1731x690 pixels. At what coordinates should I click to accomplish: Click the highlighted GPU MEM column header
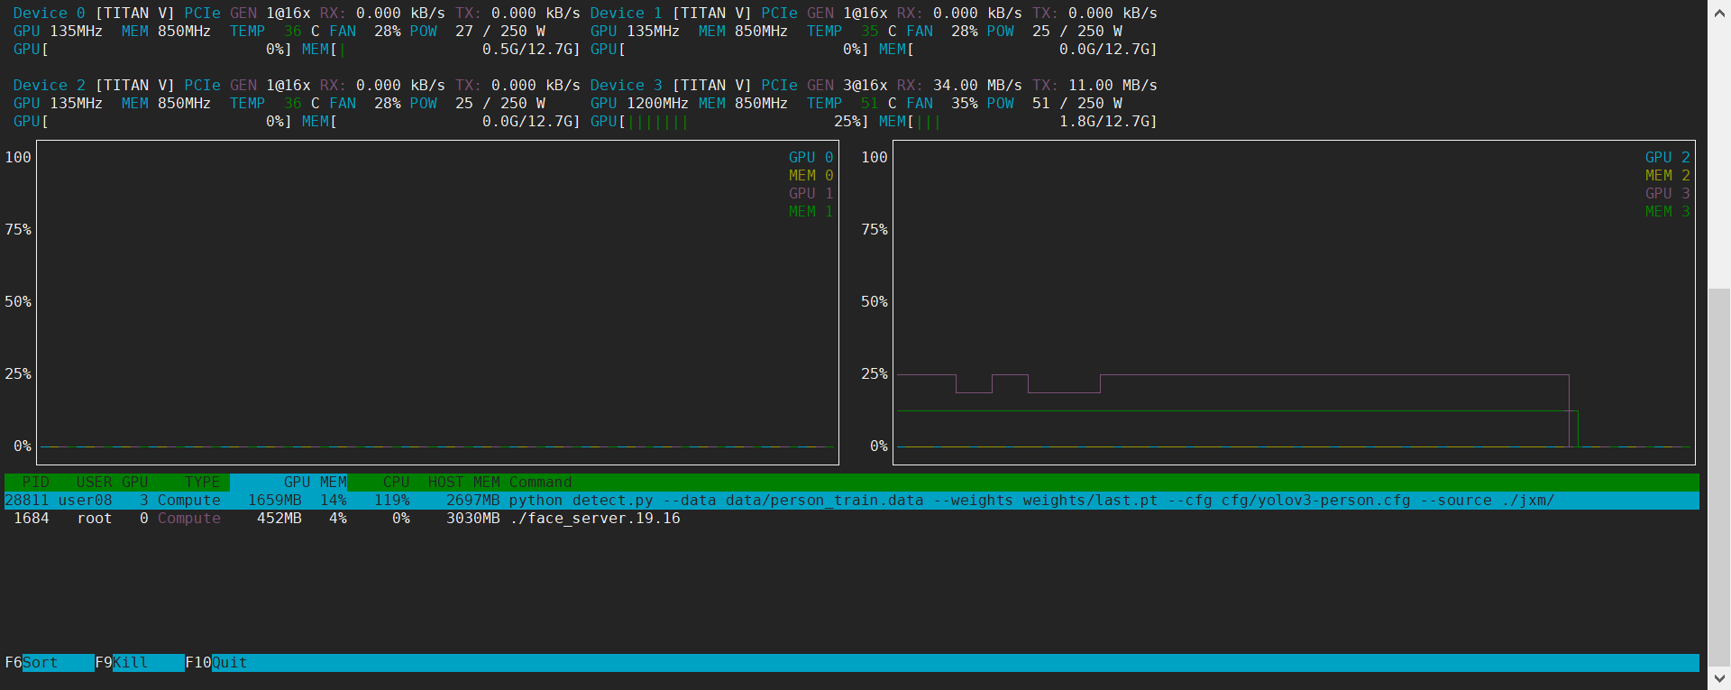pyautogui.click(x=288, y=483)
